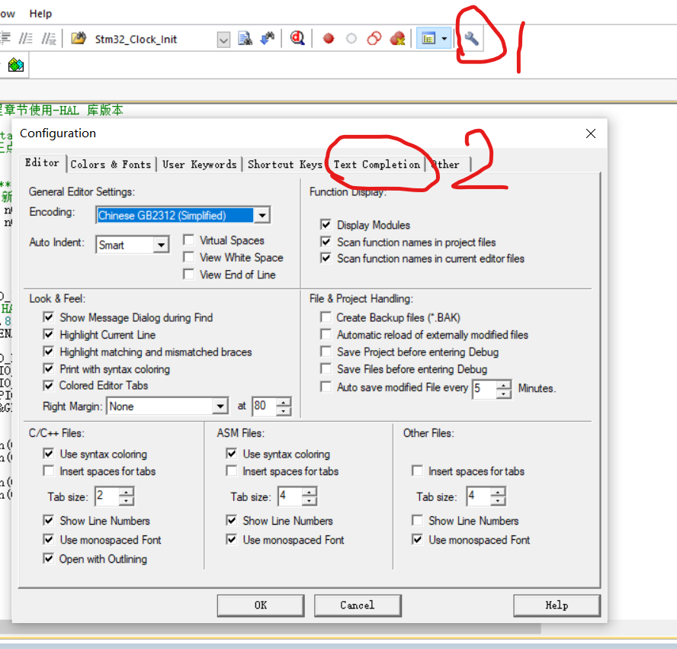Toggle C/C++ Files Use syntax coloring

tap(49, 454)
